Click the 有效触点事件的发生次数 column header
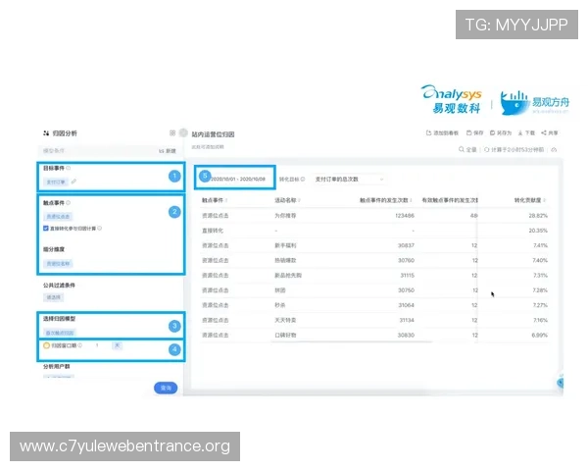This screenshot has height=471, width=588. [x=450, y=200]
